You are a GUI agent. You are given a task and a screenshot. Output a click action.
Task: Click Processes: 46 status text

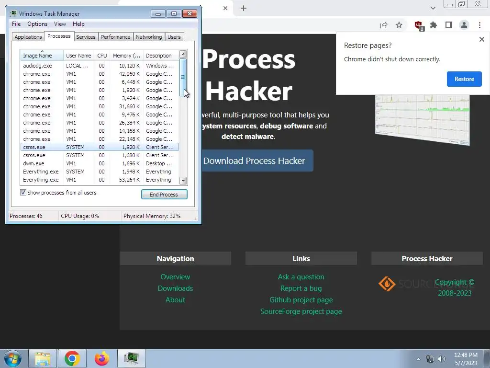[26, 216]
